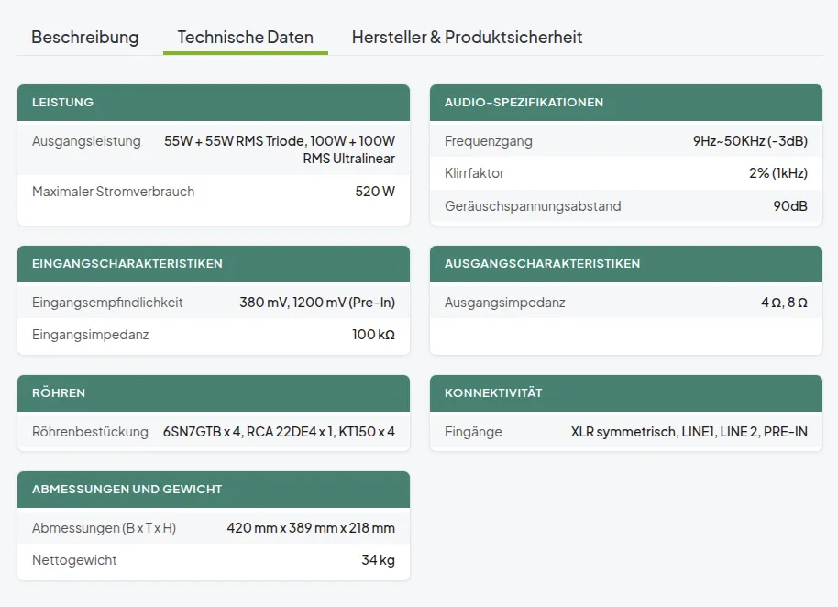Click the XLR symmetrisch, LINE1 value
This screenshot has width=838, height=607.
point(689,432)
